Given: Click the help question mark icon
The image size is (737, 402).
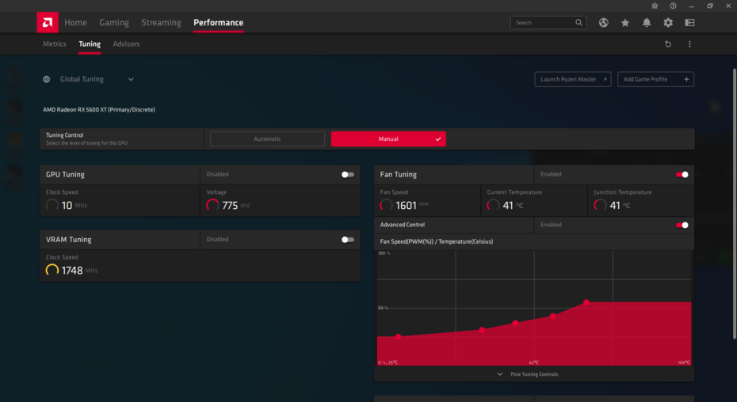Looking at the screenshot, I should pyautogui.click(x=673, y=6).
